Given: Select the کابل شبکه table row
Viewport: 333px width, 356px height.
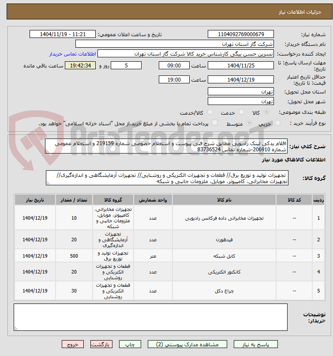Looking at the screenshot, I should (169, 256).
